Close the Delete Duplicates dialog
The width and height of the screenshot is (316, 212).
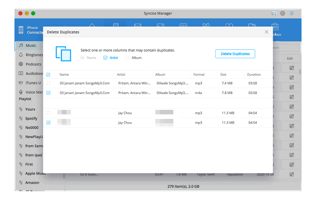(266, 32)
